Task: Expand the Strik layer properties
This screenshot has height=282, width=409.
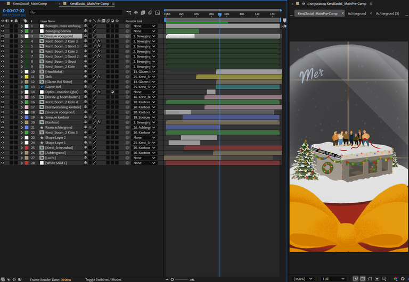Action: [22, 77]
